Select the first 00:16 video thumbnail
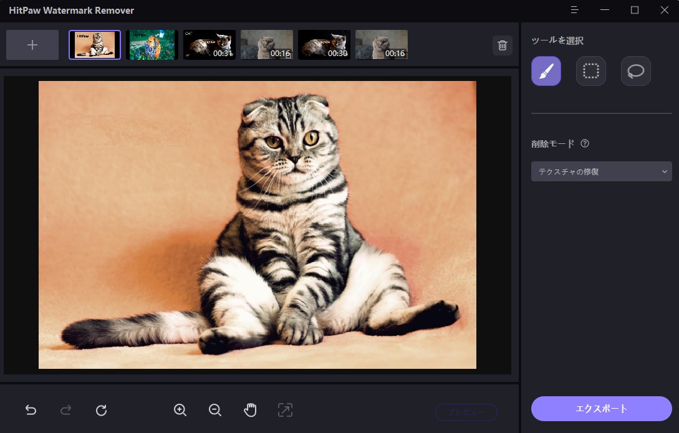Viewport: 679px width, 433px height. (267, 45)
